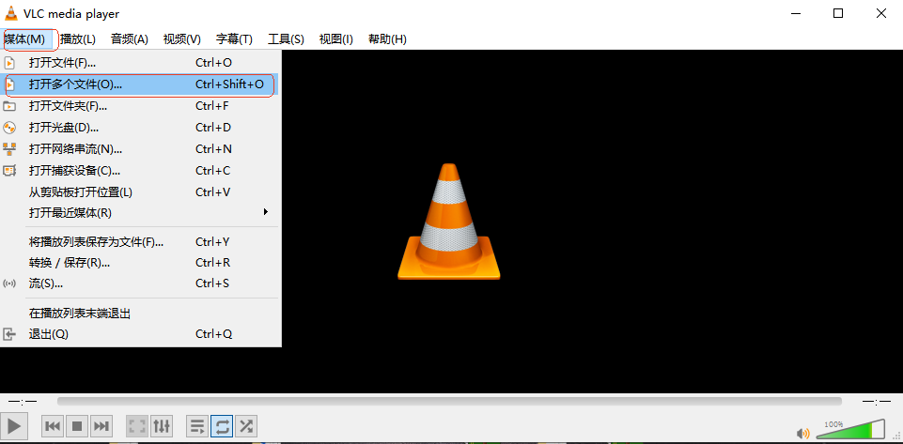
Task: Click the playback seek bar
Action: click(x=449, y=402)
